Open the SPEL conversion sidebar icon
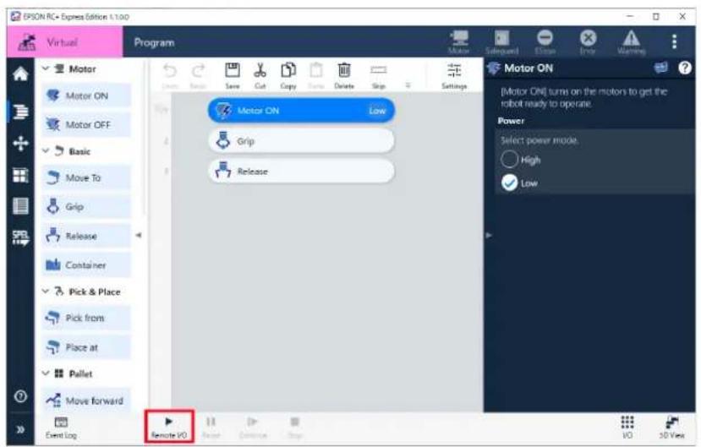The width and height of the screenshot is (701, 447). point(20,237)
